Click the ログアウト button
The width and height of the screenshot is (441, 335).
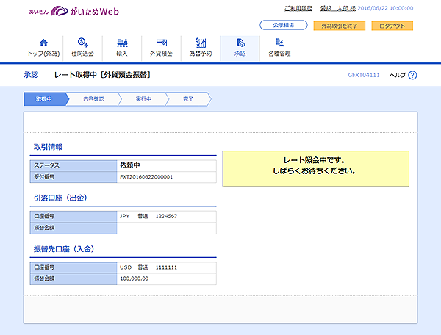[x=392, y=26]
